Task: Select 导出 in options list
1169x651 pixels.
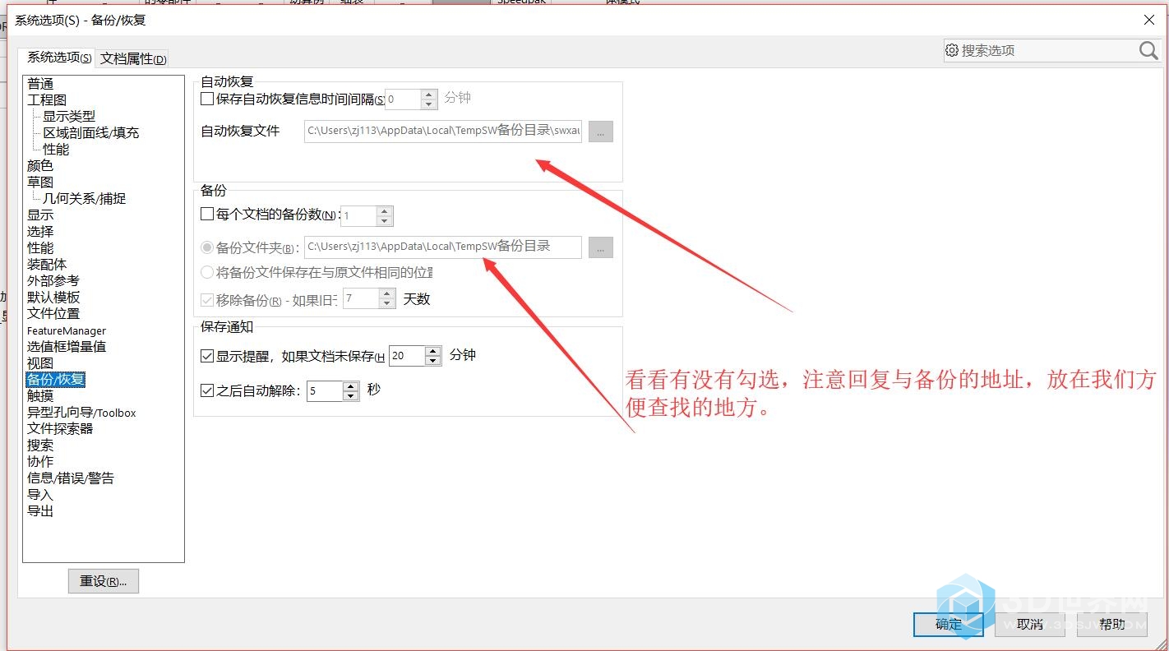Action: (x=40, y=511)
